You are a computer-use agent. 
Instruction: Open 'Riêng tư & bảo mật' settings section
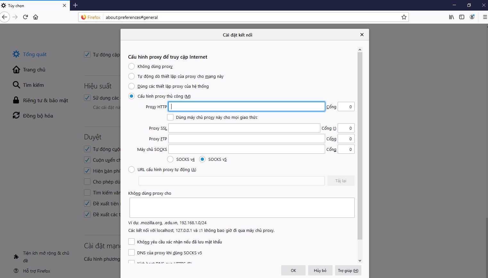pyautogui.click(x=45, y=100)
